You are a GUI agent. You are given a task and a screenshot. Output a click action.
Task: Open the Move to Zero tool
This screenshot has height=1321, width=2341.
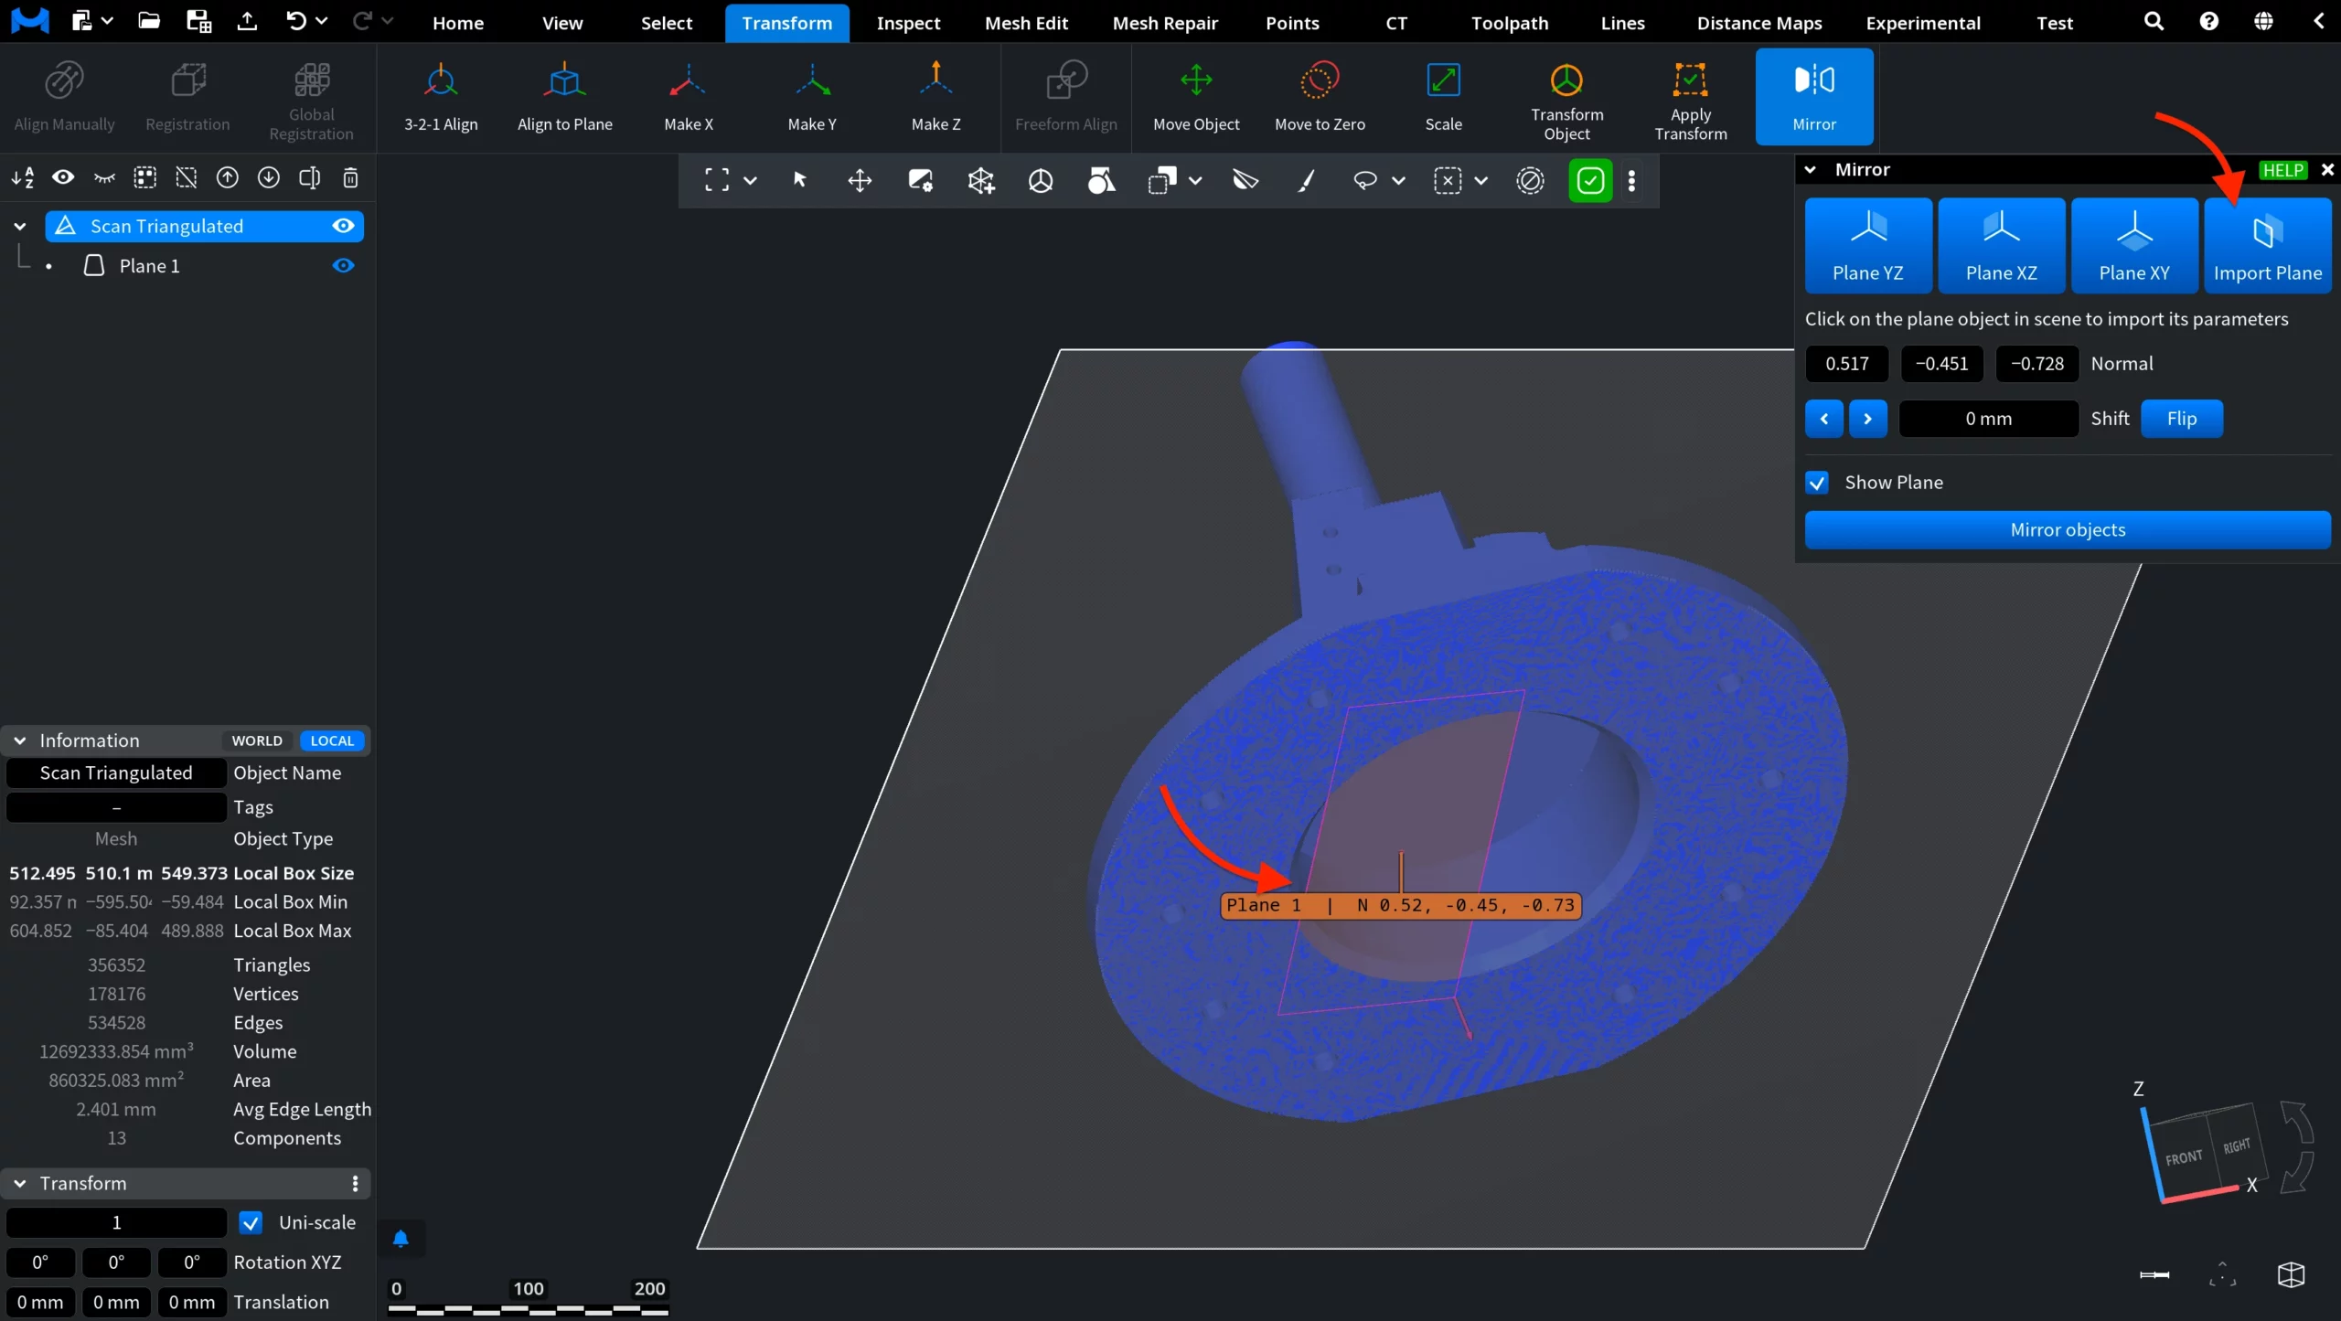1320,98
